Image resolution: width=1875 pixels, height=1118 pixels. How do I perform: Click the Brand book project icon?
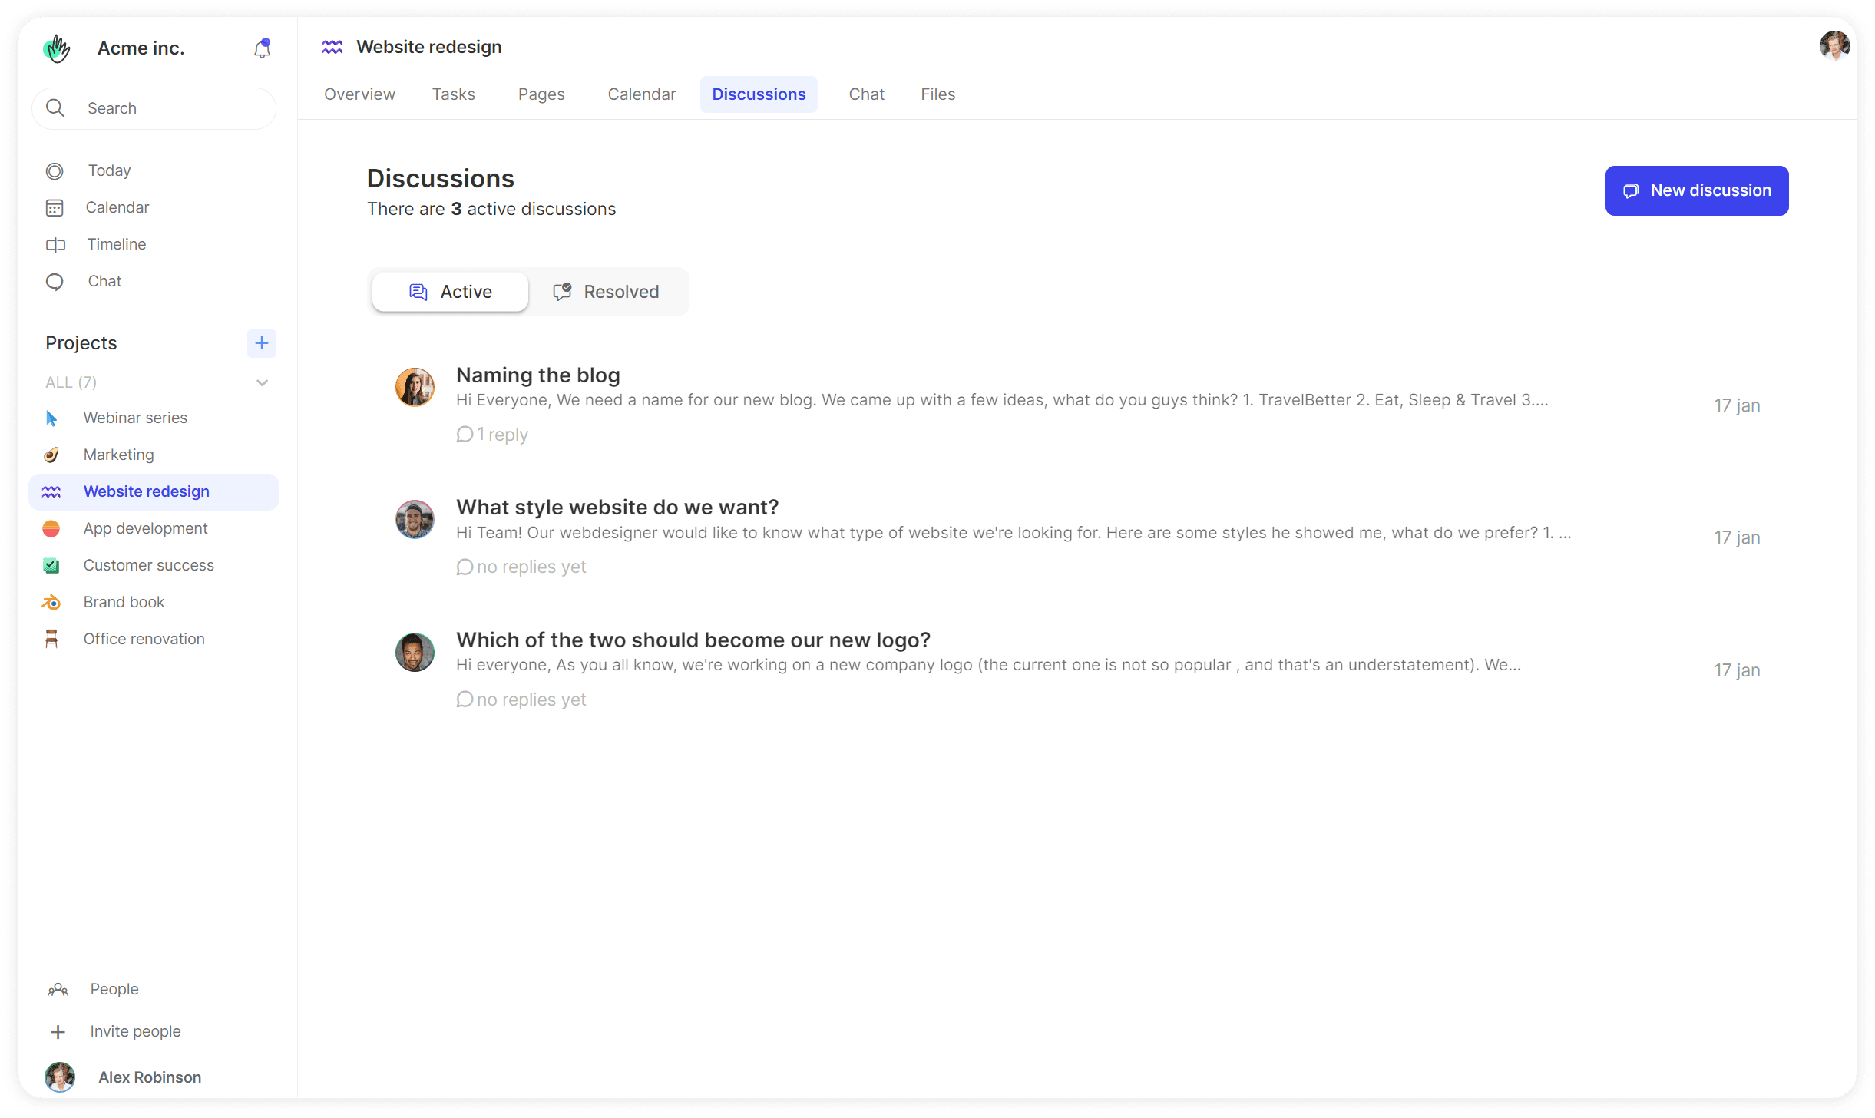(51, 603)
